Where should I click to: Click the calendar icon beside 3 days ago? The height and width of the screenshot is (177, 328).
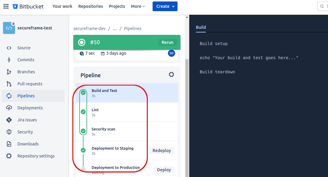click(x=103, y=53)
